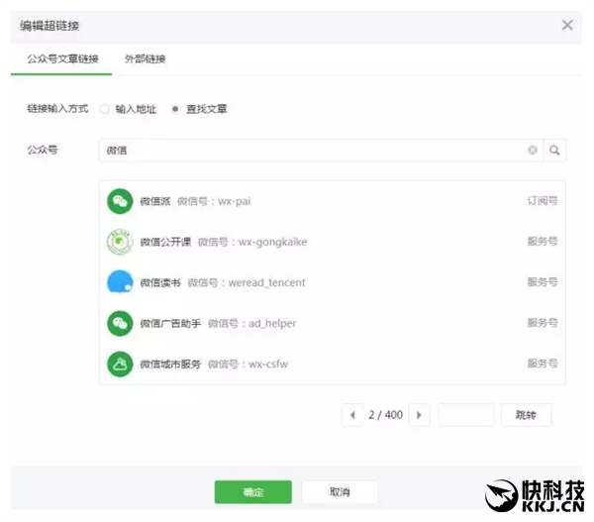The image size is (594, 522).
Task: Click the search magnifier icon
Action: pos(554,151)
